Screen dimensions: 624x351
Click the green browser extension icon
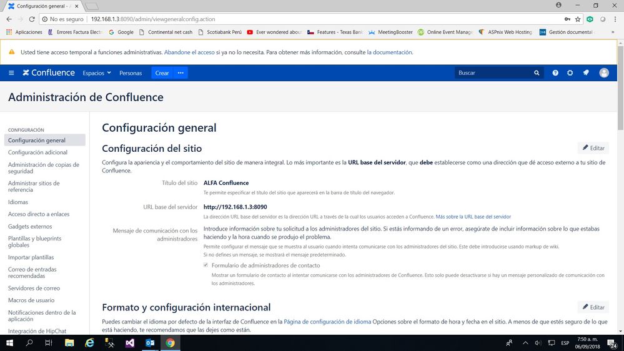pos(590,19)
